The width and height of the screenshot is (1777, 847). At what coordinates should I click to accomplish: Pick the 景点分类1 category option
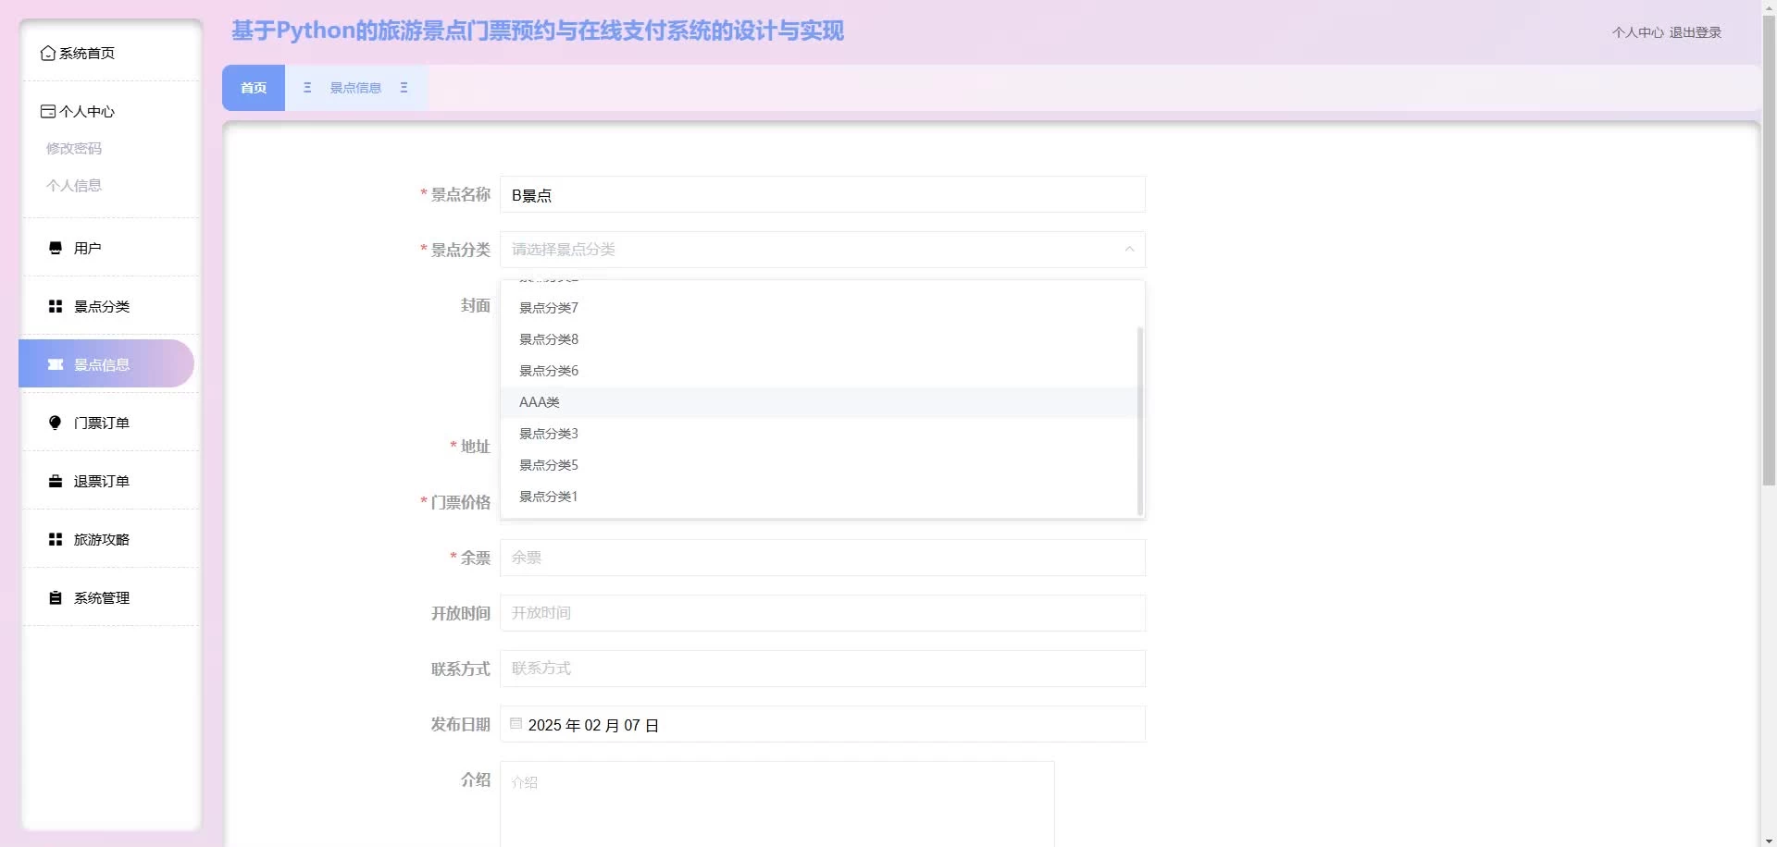(x=822, y=497)
